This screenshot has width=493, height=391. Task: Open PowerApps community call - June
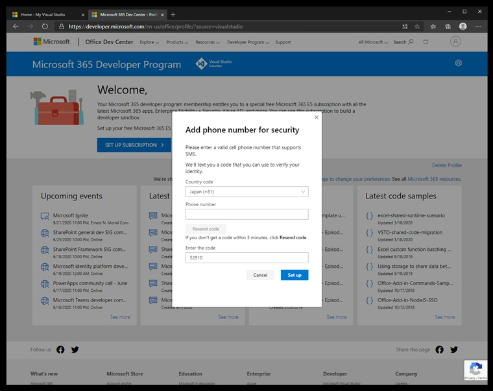click(x=90, y=283)
